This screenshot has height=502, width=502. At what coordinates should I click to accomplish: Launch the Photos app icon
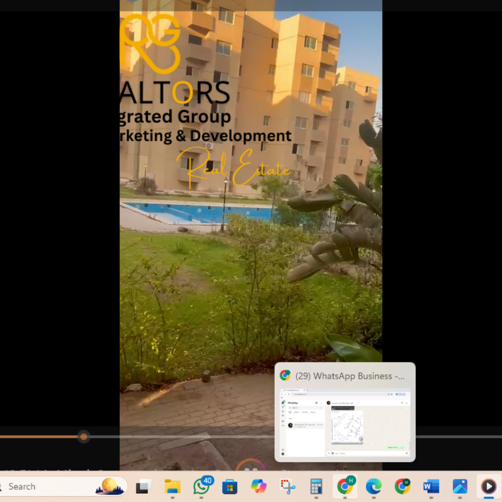(460, 487)
